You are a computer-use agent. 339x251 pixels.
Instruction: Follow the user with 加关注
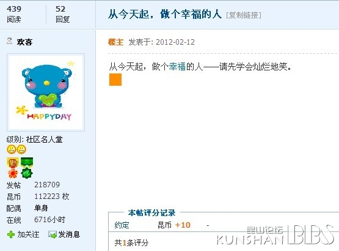click(x=28, y=234)
